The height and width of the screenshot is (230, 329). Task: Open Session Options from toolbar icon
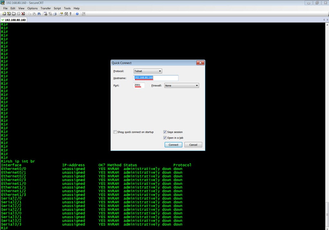61,14
